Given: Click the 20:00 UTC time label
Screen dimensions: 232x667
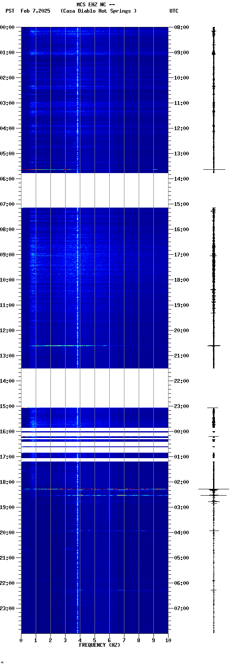Looking at the screenshot, I should pyautogui.click(x=182, y=331).
